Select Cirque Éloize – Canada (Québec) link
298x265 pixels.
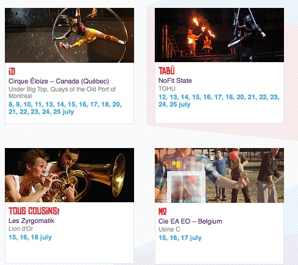[59, 81]
